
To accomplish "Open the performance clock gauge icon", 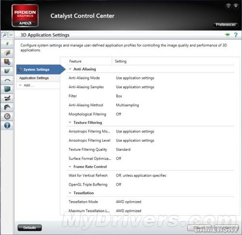I will (x=7, y=116).
